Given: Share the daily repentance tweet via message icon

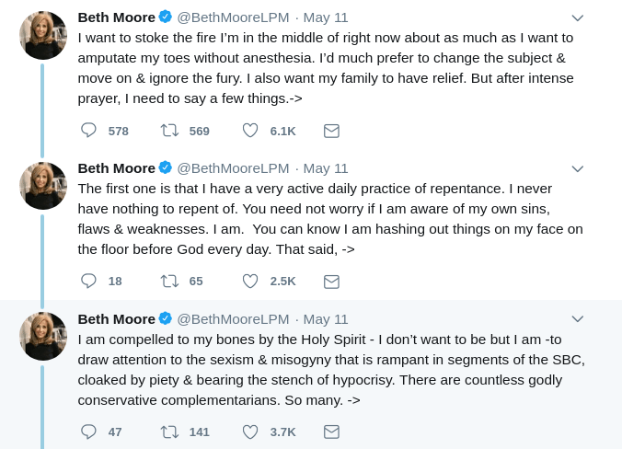Looking at the screenshot, I should point(331,281).
